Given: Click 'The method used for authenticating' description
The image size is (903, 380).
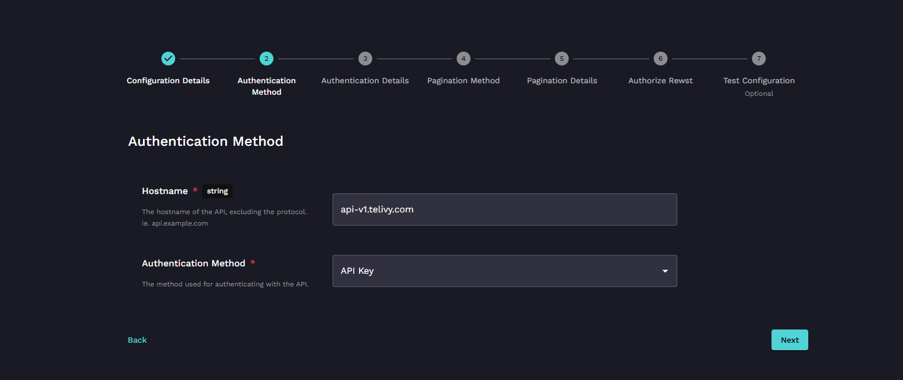Looking at the screenshot, I should pyautogui.click(x=225, y=284).
